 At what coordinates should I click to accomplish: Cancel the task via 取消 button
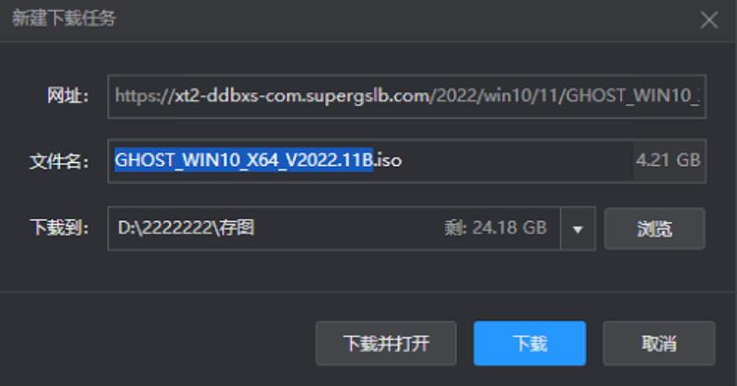point(659,344)
